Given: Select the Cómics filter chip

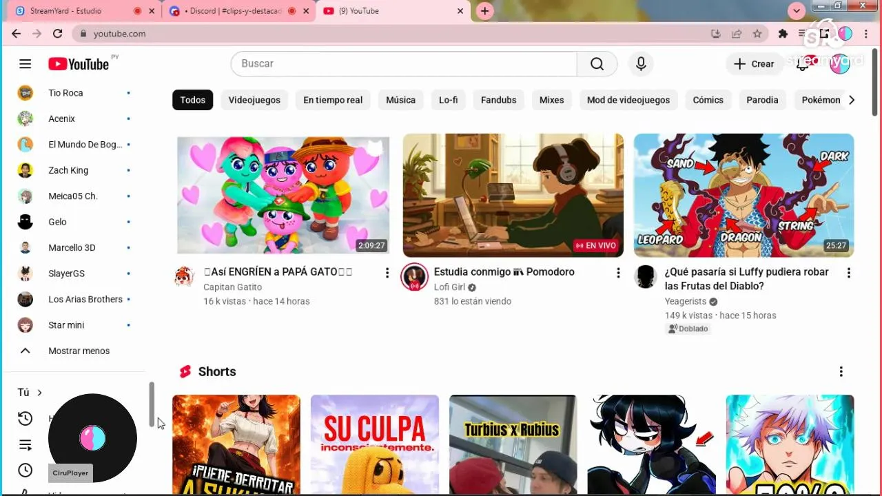Looking at the screenshot, I should 708,100.
